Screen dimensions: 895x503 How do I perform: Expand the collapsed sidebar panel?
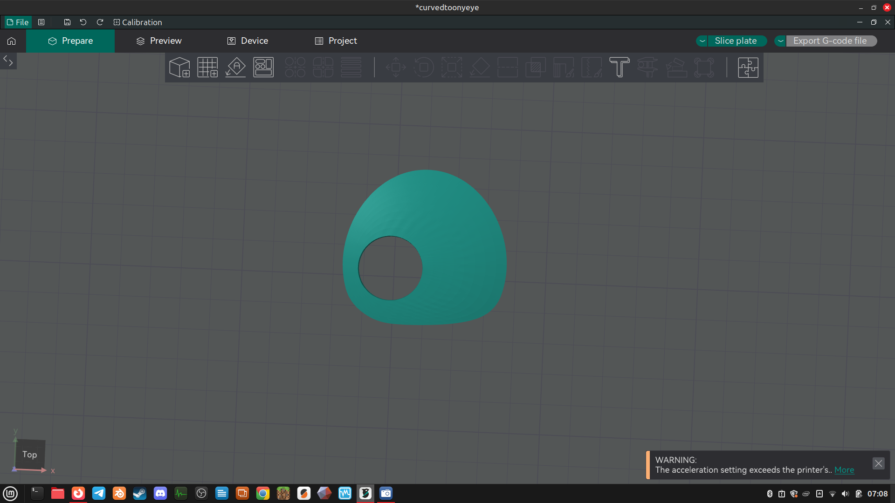click(x=8, y=61)
